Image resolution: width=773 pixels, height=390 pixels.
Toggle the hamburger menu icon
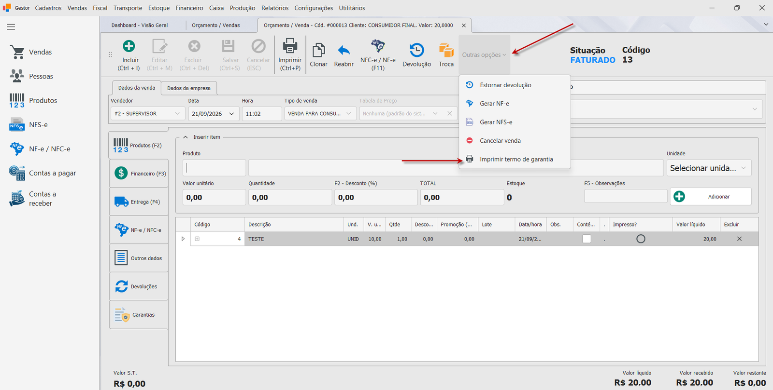(11, 27)
